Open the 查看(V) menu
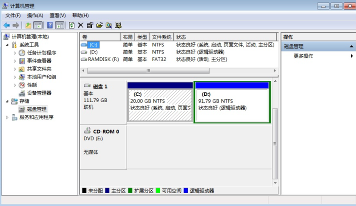This screenshot has width=356, height=206. [x=58, y=15]
